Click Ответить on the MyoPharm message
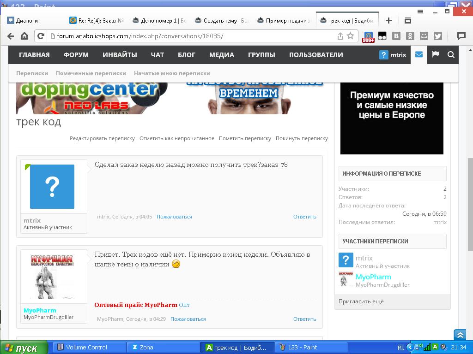 coord(304,319)
